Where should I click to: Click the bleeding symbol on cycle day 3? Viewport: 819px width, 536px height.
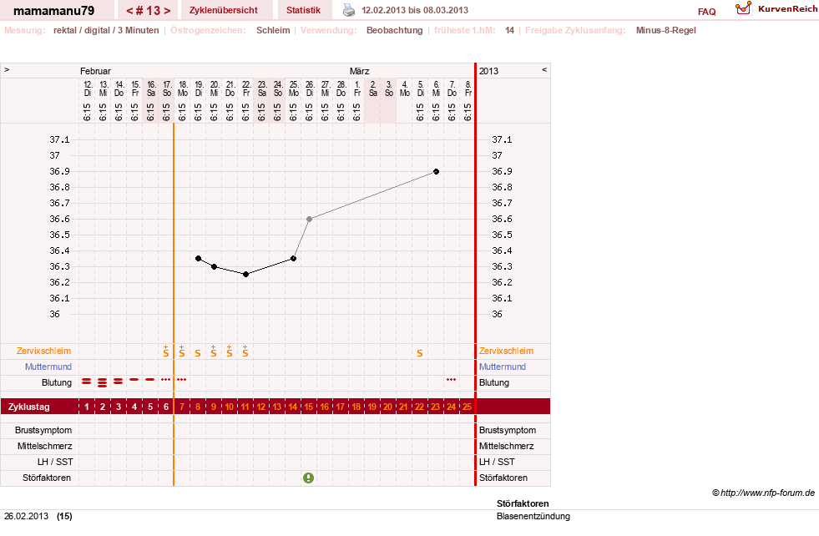119,382
